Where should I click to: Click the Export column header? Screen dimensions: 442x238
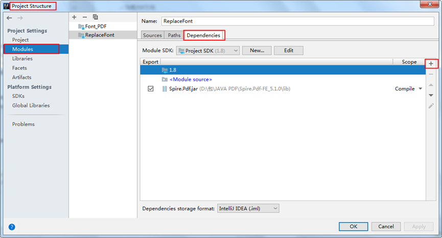pos(151,62)
